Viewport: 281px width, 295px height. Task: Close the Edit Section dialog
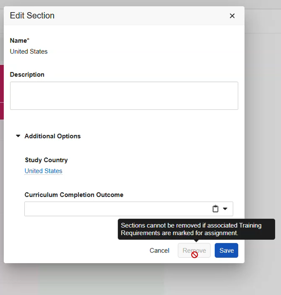232,16
